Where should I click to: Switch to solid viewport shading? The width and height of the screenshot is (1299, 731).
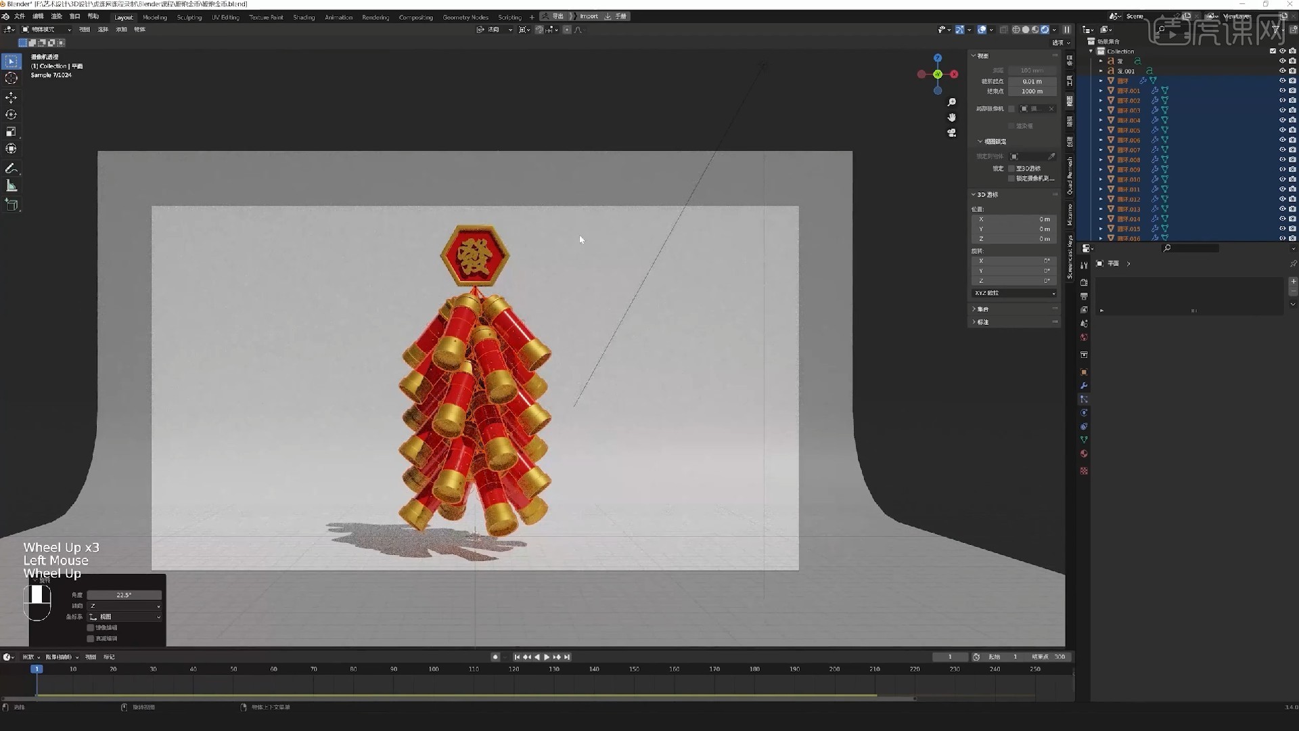[x=1026, y=30]
